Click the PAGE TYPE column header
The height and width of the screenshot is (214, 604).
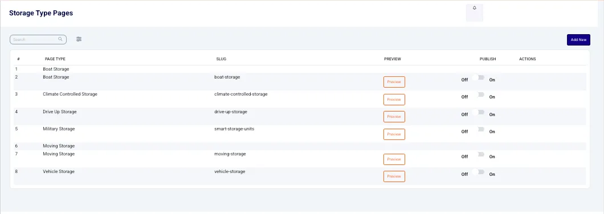click(55, 59)
